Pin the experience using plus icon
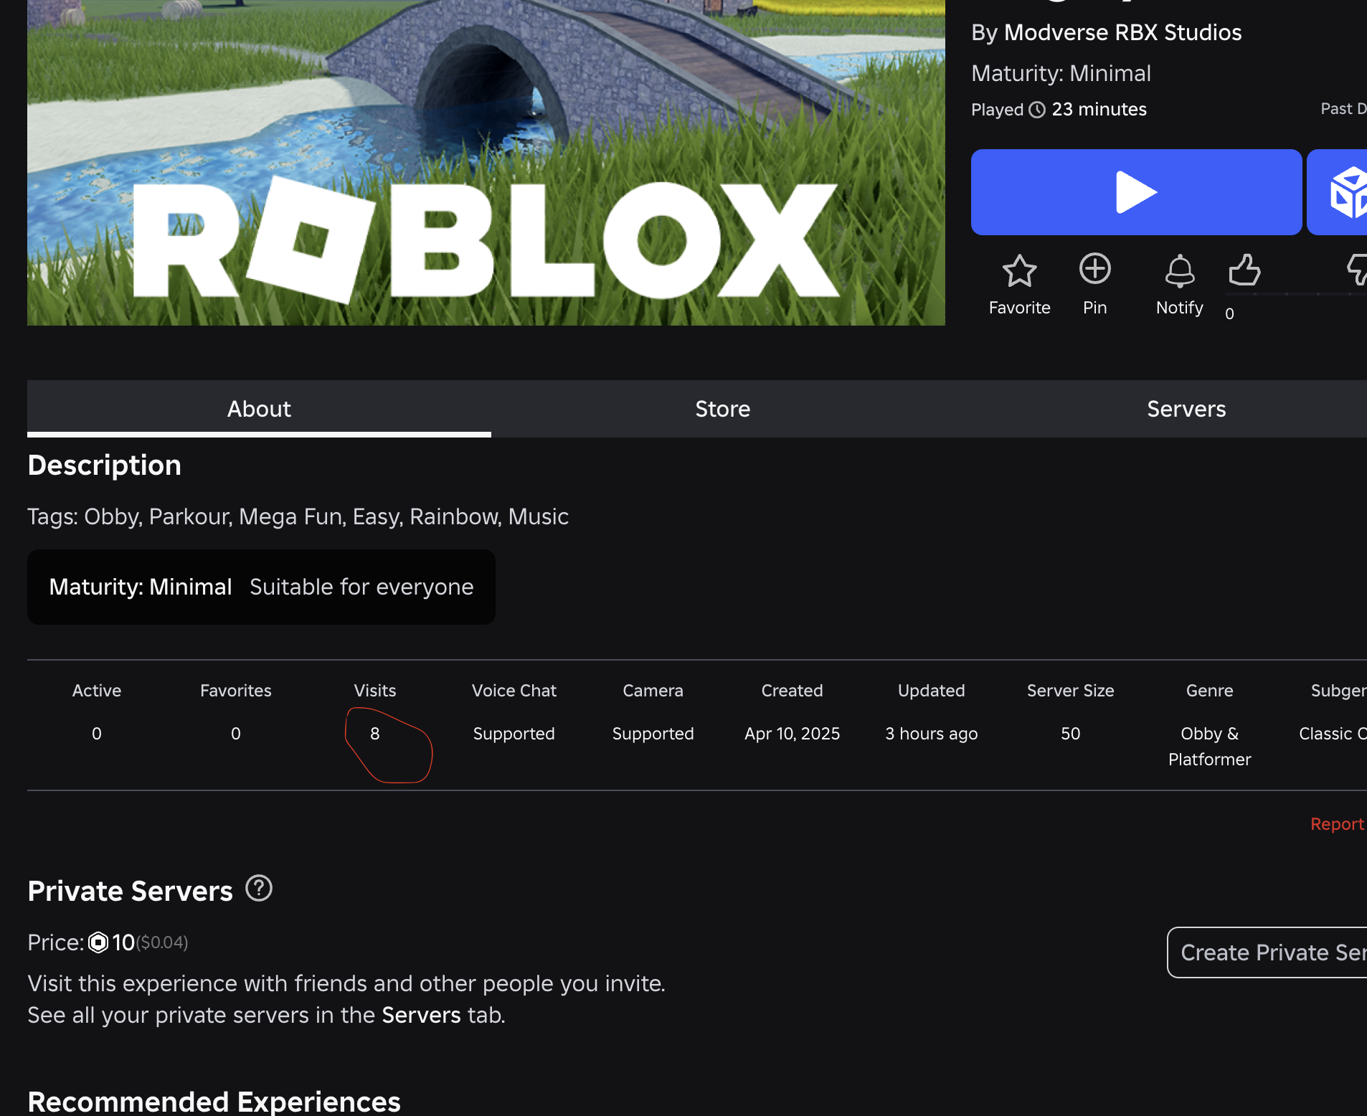The image size is (1367, 1116). point(1094,270)
